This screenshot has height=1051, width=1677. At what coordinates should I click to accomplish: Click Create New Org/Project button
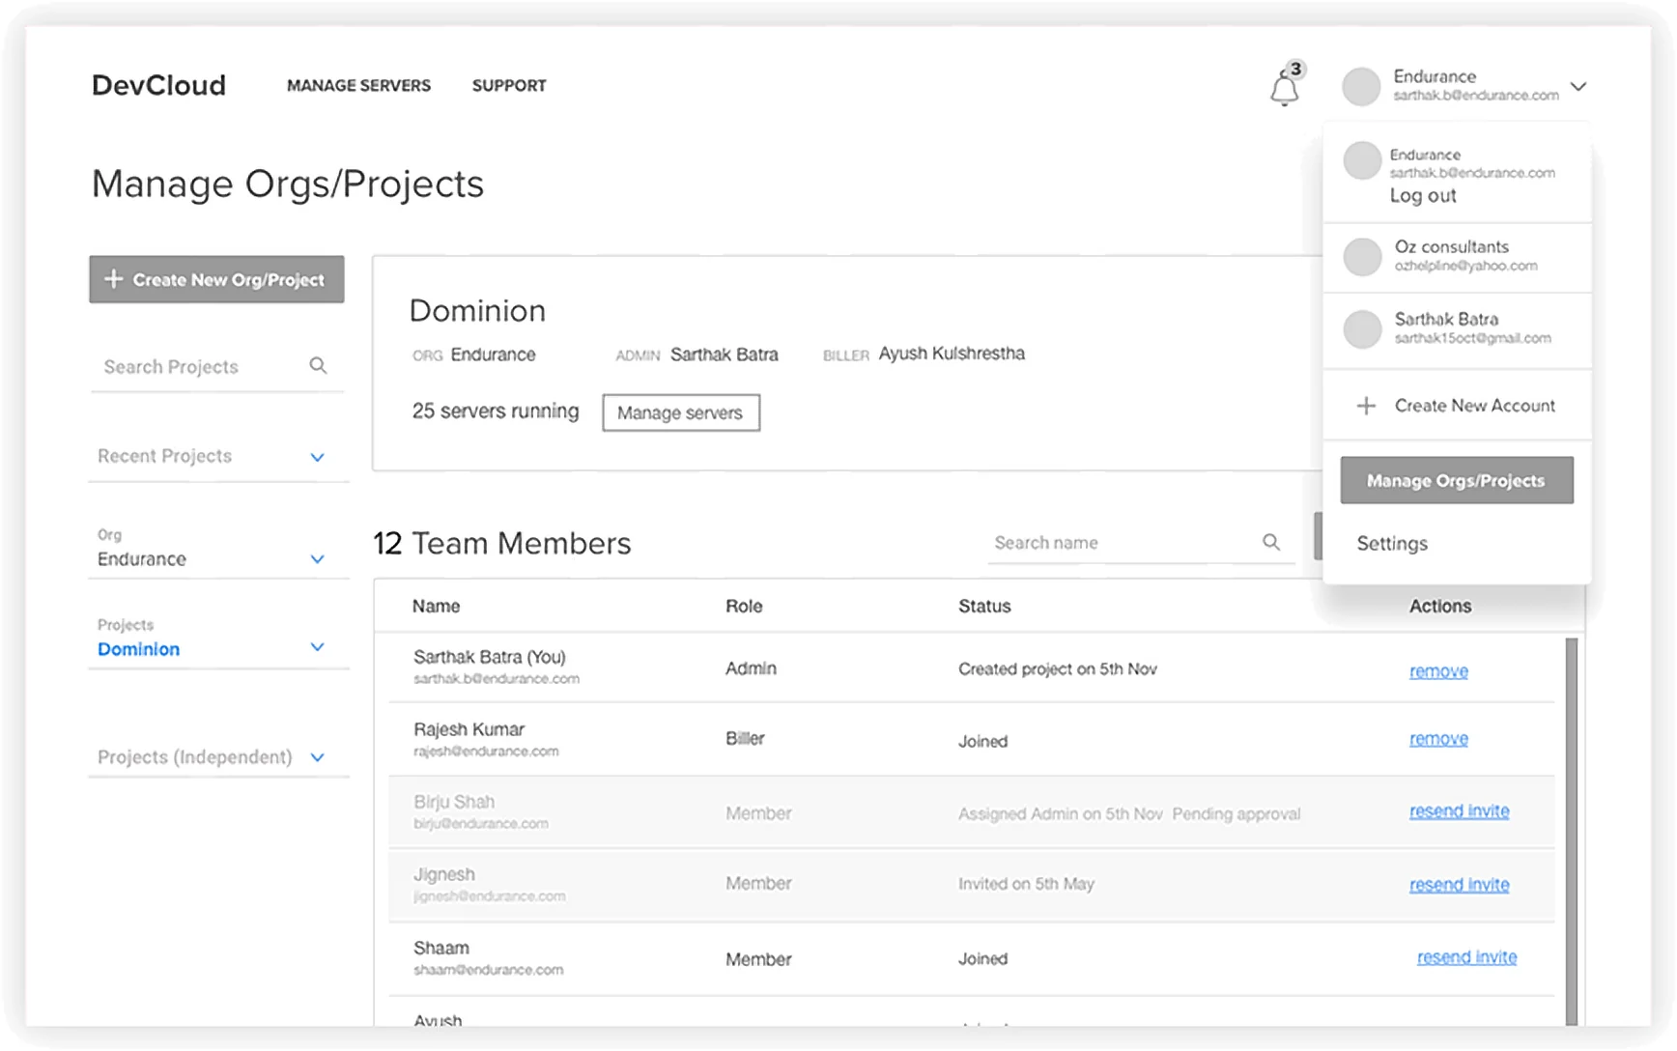tap(216, 279)
